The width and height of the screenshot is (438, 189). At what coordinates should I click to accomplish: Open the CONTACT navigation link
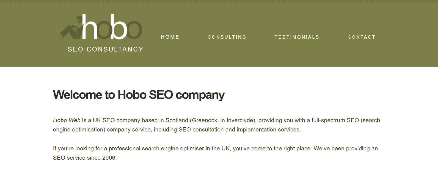362,37
